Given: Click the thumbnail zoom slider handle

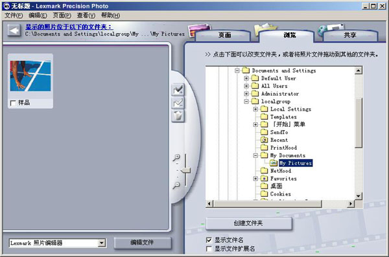Looking at the screenshot, I should pyautogui.click(x=185, y=170).
